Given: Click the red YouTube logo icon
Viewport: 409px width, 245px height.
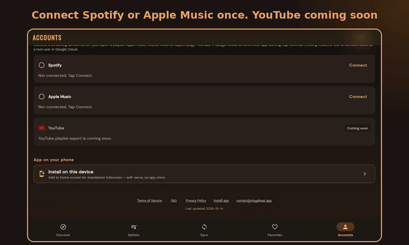Looking at the screenshot, I should (x=42, y=128).
